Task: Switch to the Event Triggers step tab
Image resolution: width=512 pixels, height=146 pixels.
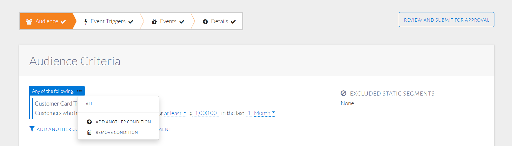Action: (108, 21)
